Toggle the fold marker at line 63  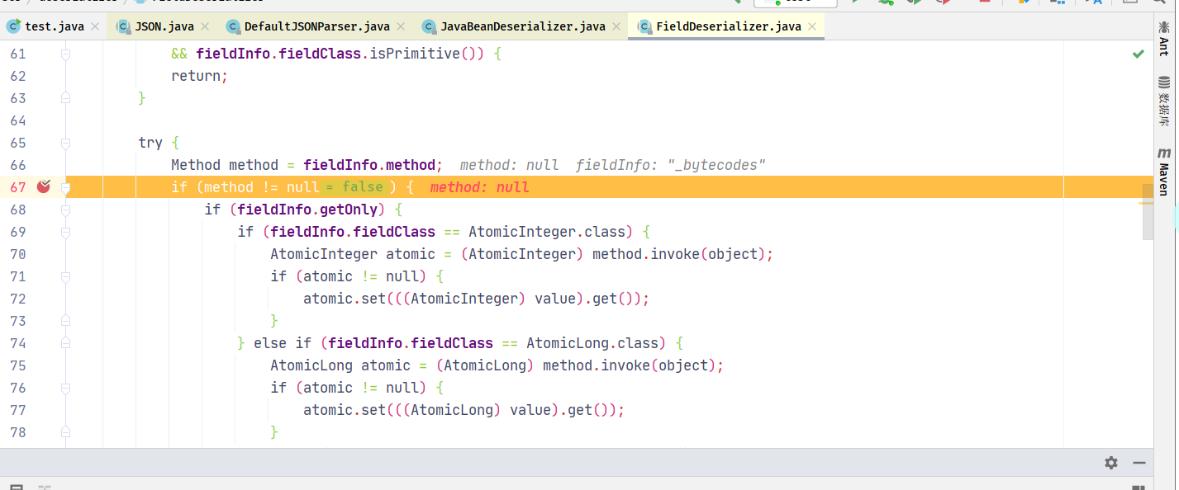65,98
